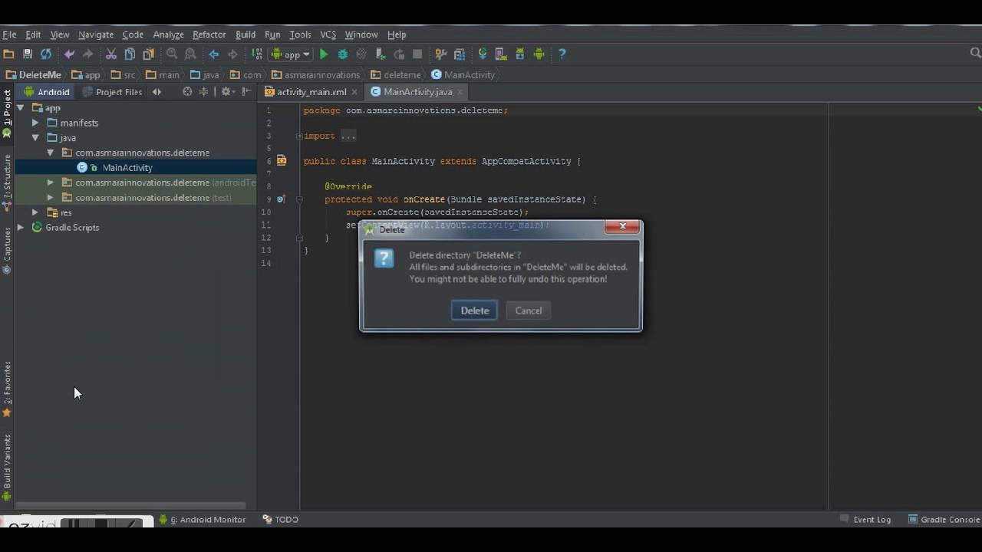Viewport: 982px width, 552px height.
Task: Click the Stop square icon
Action: click(417, 54)
